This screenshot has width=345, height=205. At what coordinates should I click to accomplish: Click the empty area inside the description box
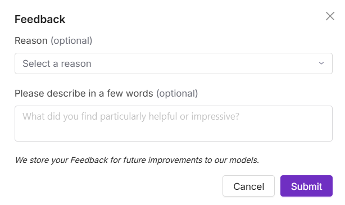pos(174,132)
